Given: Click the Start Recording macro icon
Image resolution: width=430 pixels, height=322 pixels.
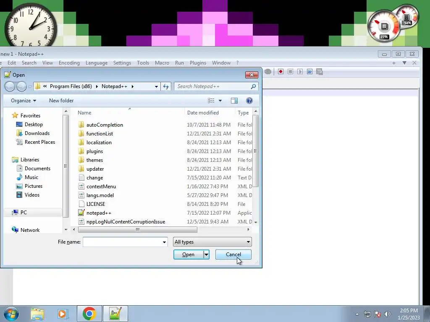Looking at the screenshot, I should click(281, 72).
